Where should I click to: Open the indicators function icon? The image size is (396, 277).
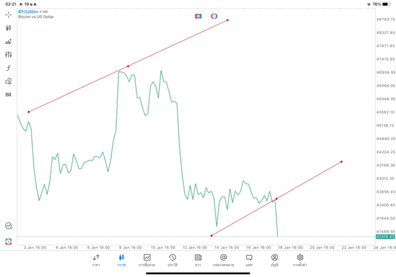pos(8,68)
